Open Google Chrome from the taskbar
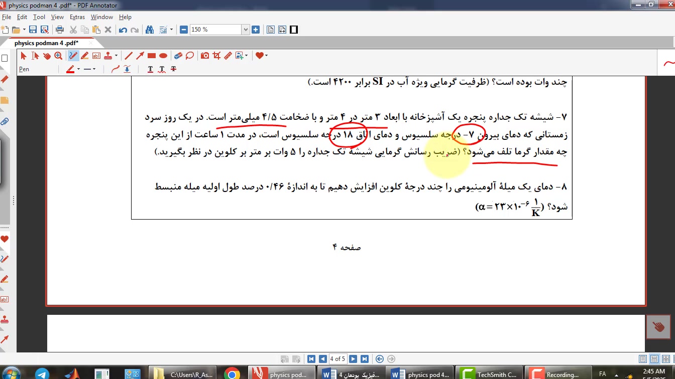 [x=232, y=374]
